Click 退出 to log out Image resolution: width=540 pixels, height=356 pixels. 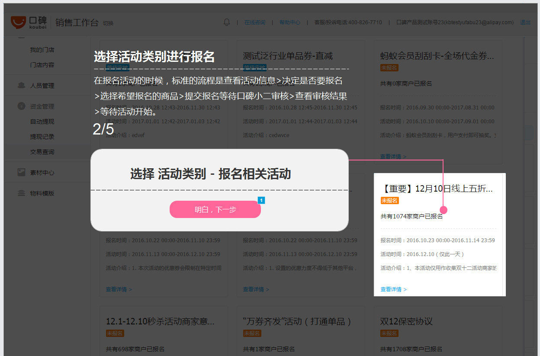click(x=525, y=22)
